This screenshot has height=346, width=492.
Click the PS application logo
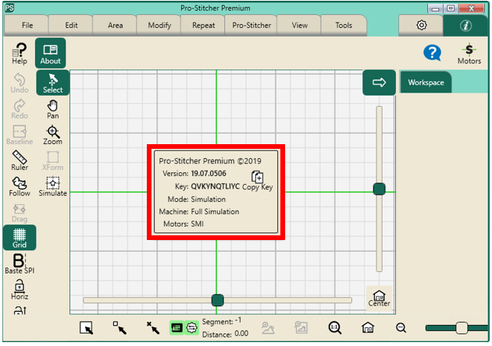[x=9, y=8]
